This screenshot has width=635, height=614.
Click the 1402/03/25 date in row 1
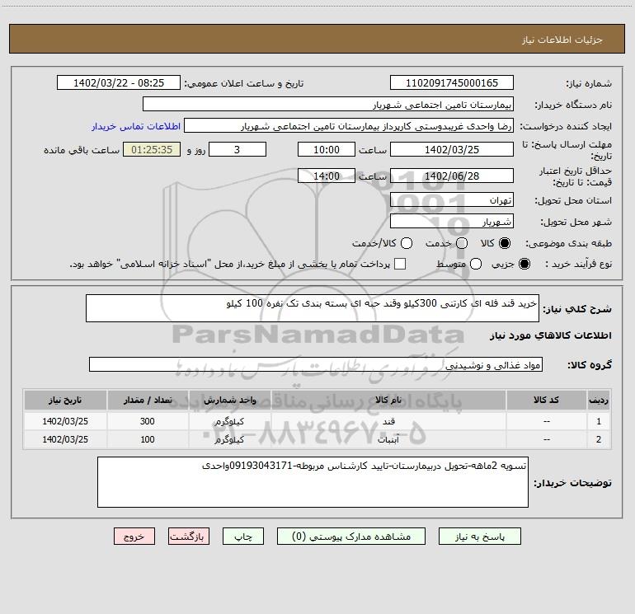[x=65, y=421]
